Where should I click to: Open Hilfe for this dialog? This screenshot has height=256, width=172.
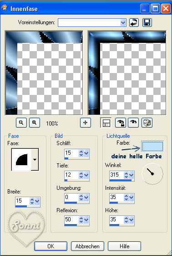[125, 246]
